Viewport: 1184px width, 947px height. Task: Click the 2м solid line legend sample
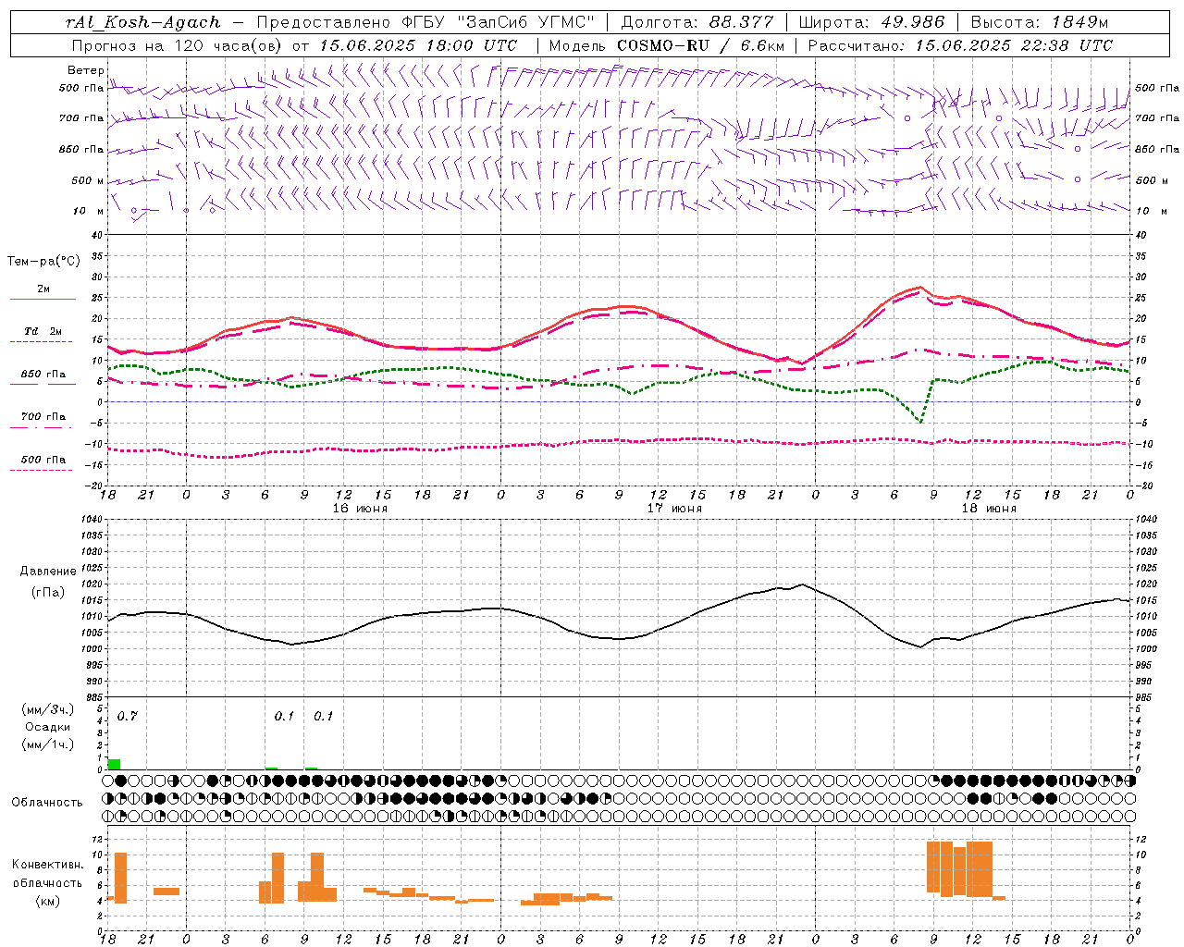tap(43, 299)
